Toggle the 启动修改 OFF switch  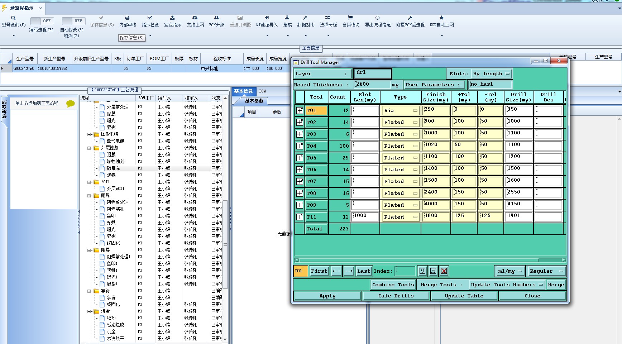coord(73,21)
